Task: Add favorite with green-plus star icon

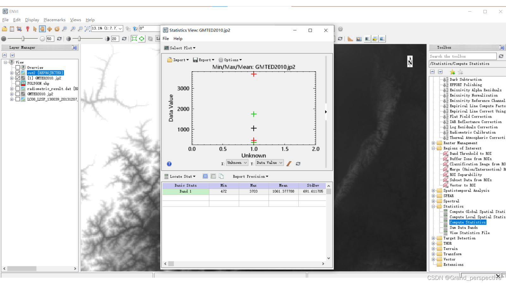Action: pyautogui.click(x=453, y=72)
